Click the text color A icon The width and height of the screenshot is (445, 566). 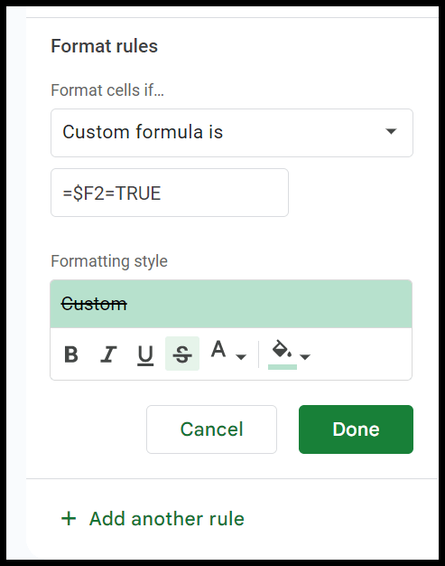point(218,349)
